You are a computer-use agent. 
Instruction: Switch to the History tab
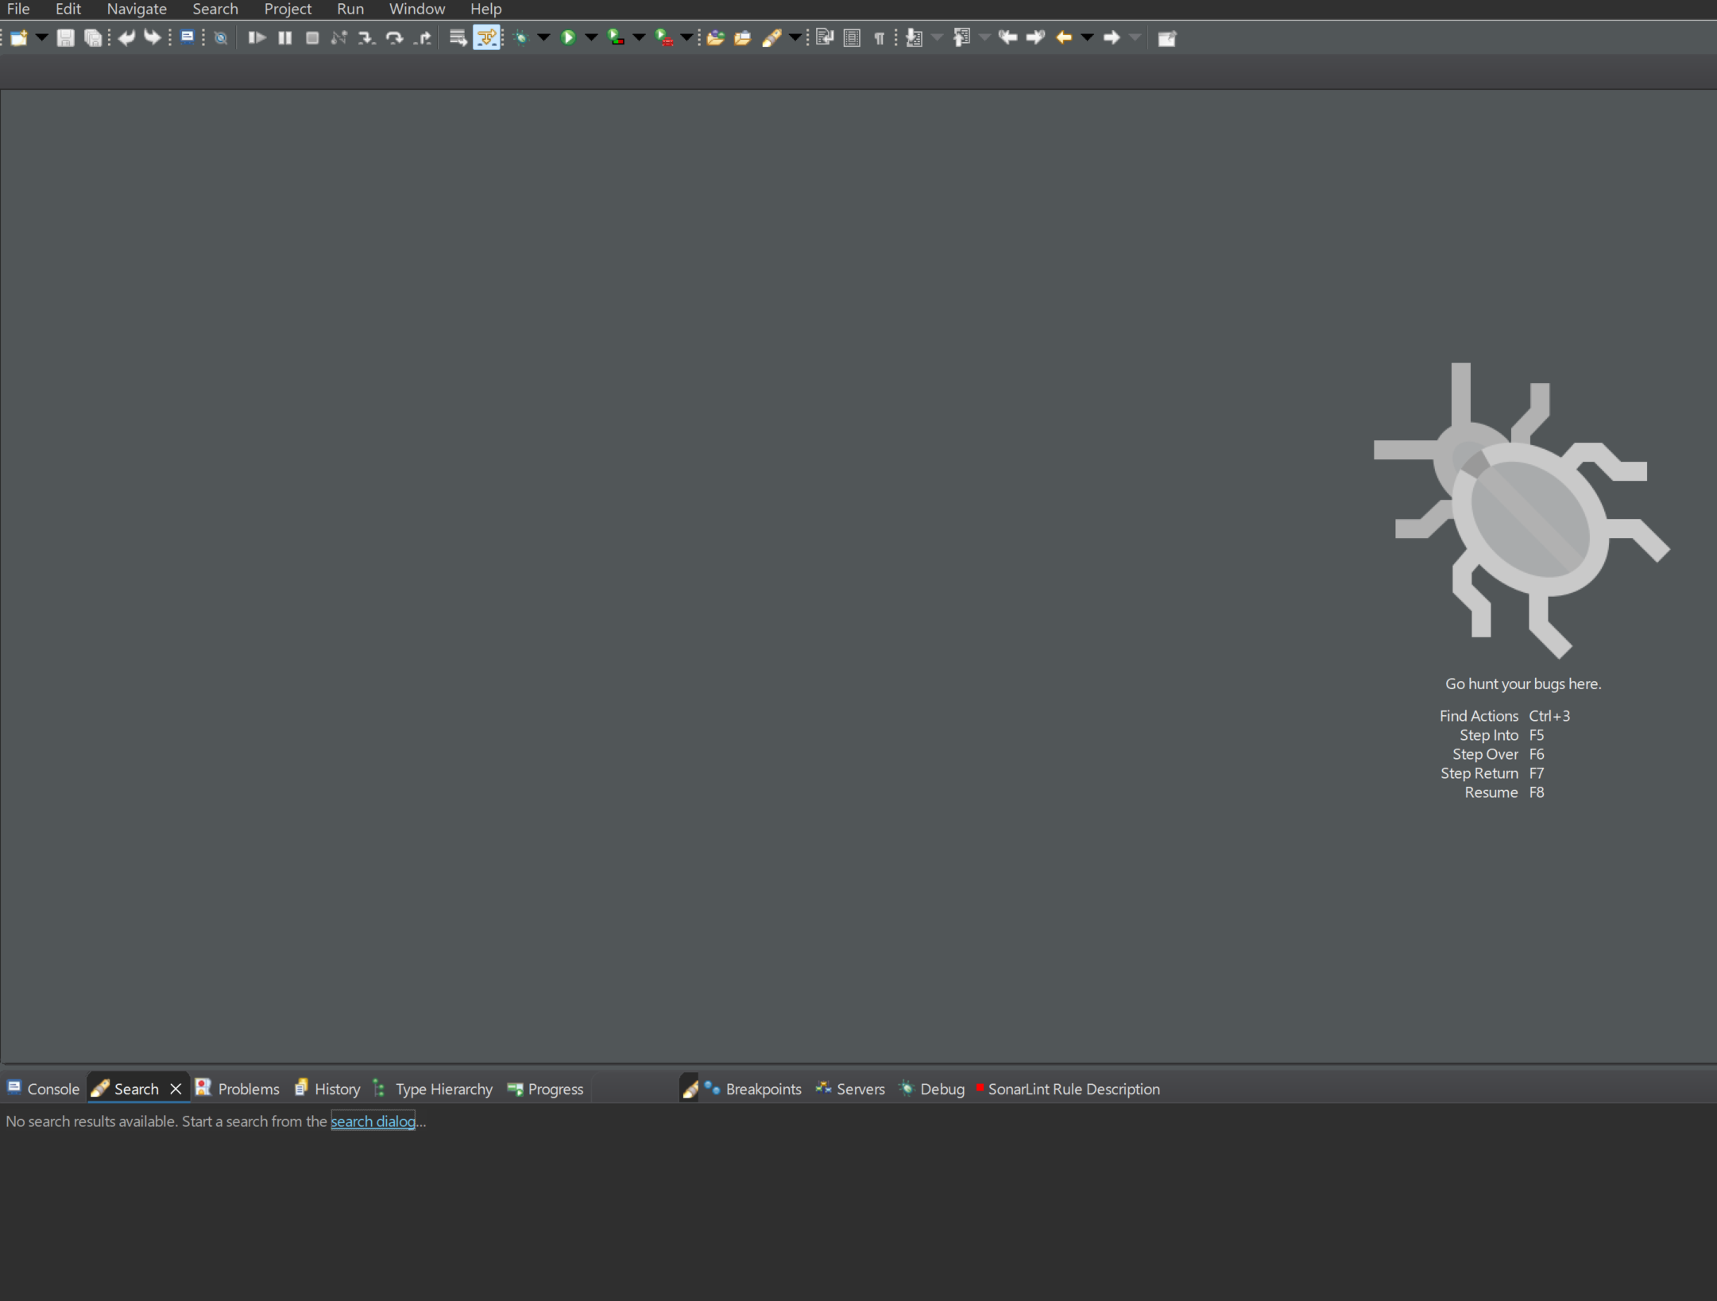(327, 1089)
